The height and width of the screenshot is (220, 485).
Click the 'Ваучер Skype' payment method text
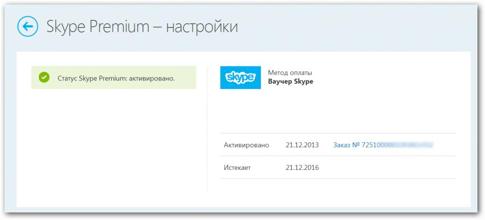coord(290,81)
